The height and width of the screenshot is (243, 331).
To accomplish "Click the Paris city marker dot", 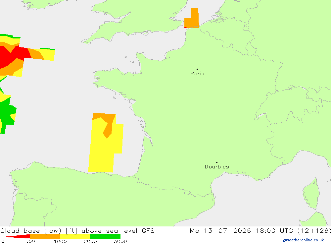I will point(197,69).
